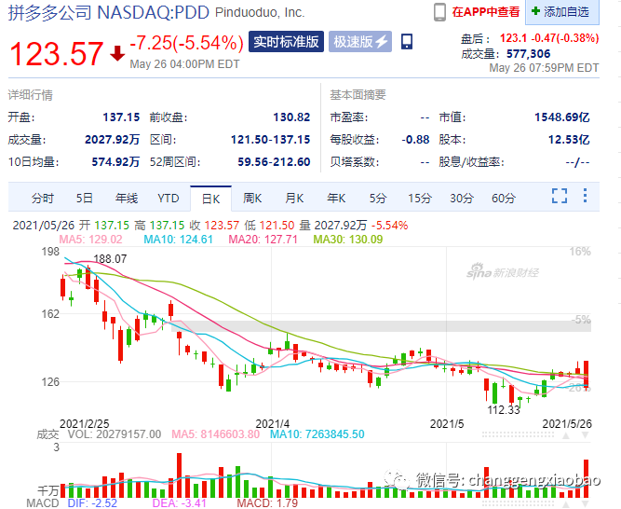Click the 2021/5/26 date axis label

567,424
